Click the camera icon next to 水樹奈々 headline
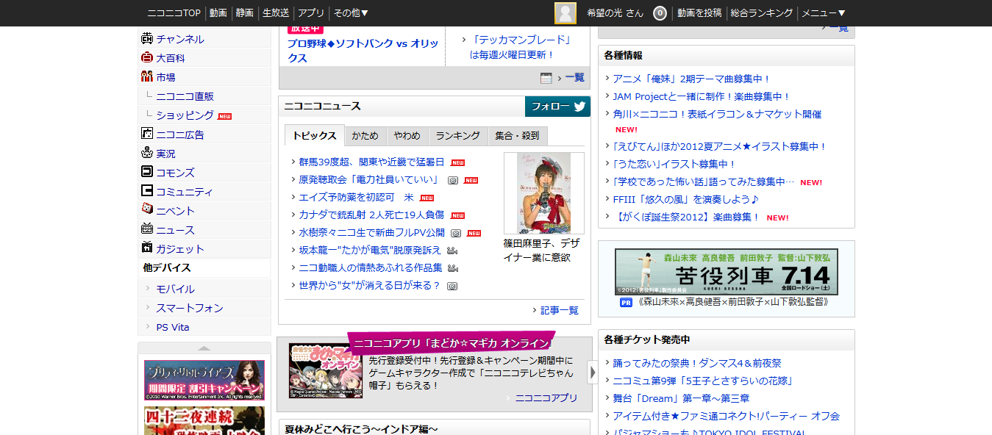The image size is (992, 435). tap(456, 233)
